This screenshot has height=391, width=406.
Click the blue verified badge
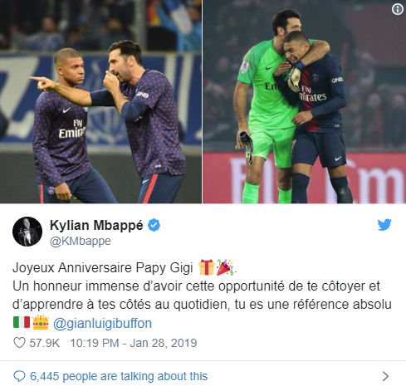[154, 225]
